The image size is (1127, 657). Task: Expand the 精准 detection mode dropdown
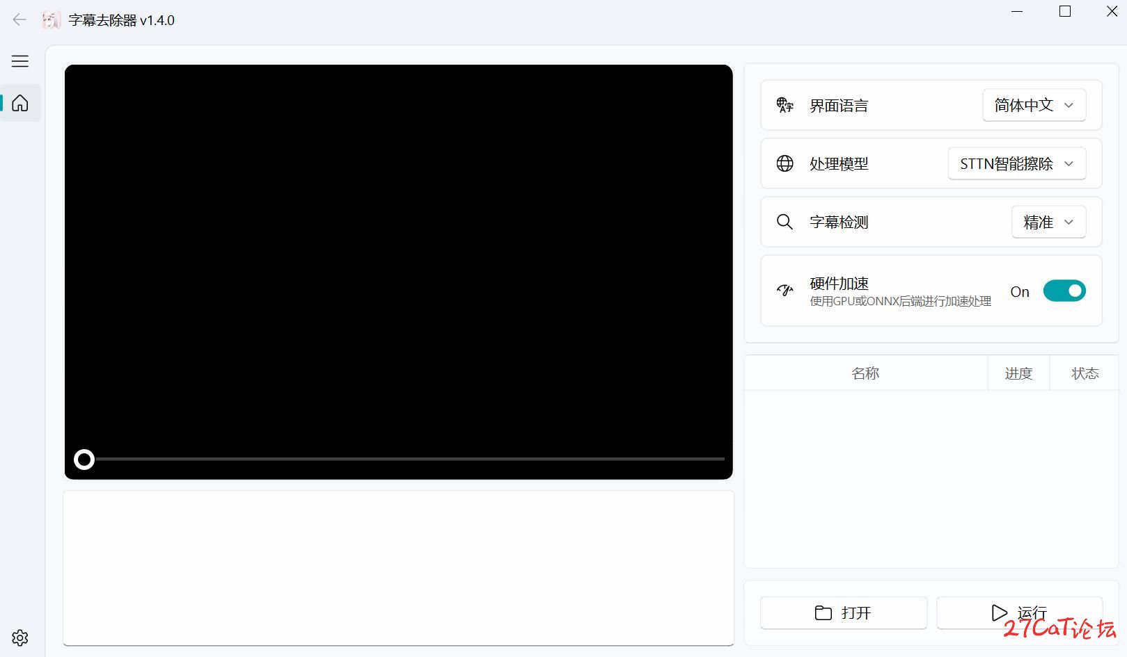click(x=1048, y=222)
